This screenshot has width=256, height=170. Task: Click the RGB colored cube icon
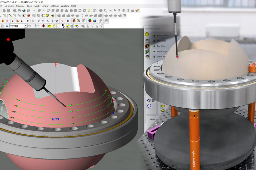[90, 21]
